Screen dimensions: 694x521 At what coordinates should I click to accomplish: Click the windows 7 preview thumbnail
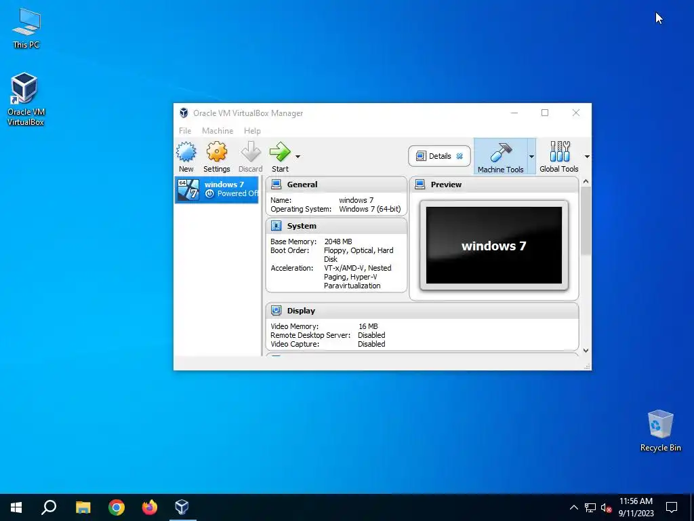tap(494, 246)
